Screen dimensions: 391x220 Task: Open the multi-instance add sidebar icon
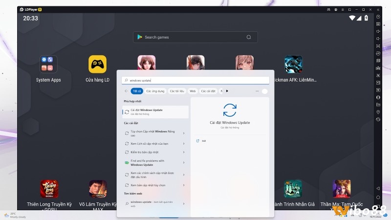pos(378,61)
